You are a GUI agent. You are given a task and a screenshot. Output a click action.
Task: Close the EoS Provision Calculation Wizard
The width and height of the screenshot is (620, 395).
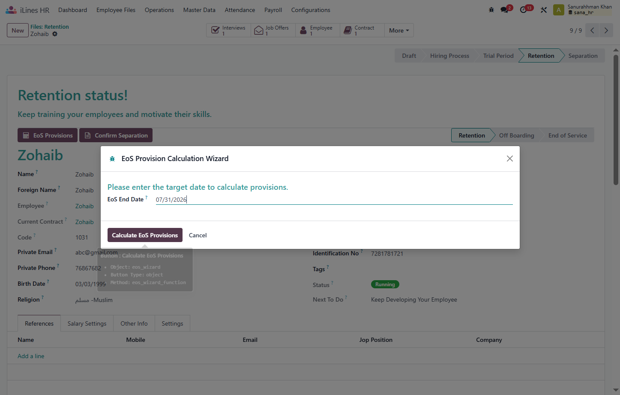(509, 159)
